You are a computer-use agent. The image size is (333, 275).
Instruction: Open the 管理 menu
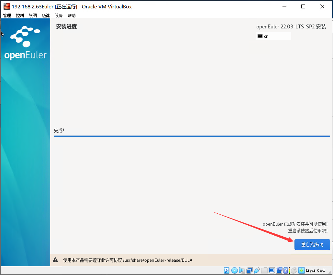tap(7, 15)
